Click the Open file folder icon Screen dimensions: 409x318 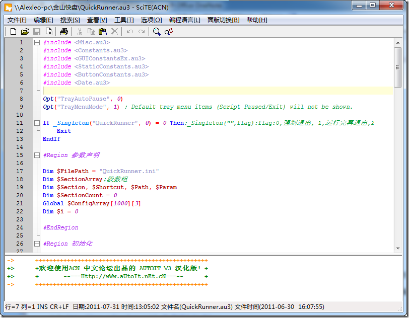coord(25,32)
